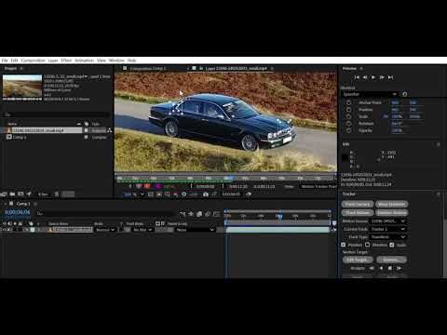Open the Window menu
The height and width of the screenshot is (335, 447).
pyautogui.click(x=116, y=60)
